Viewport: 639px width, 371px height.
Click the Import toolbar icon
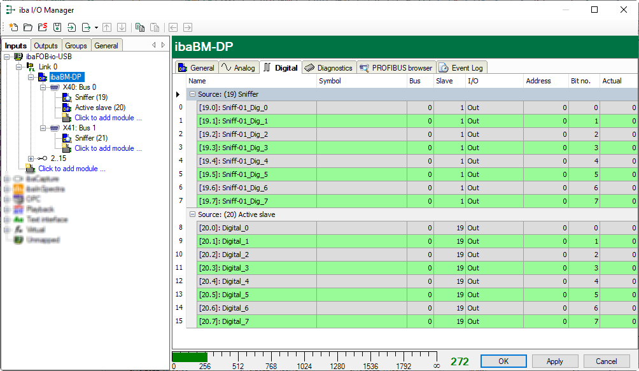click(x=72, y=27)
